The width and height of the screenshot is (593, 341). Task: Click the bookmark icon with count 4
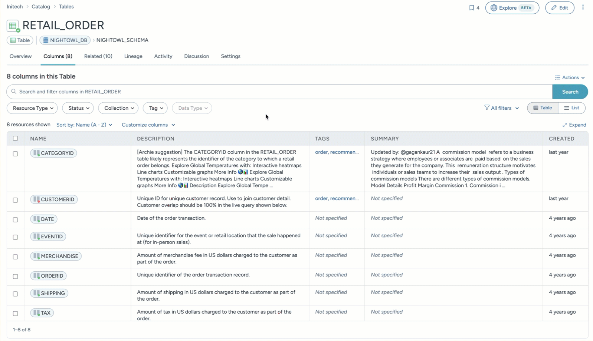[x=472, y=8]
